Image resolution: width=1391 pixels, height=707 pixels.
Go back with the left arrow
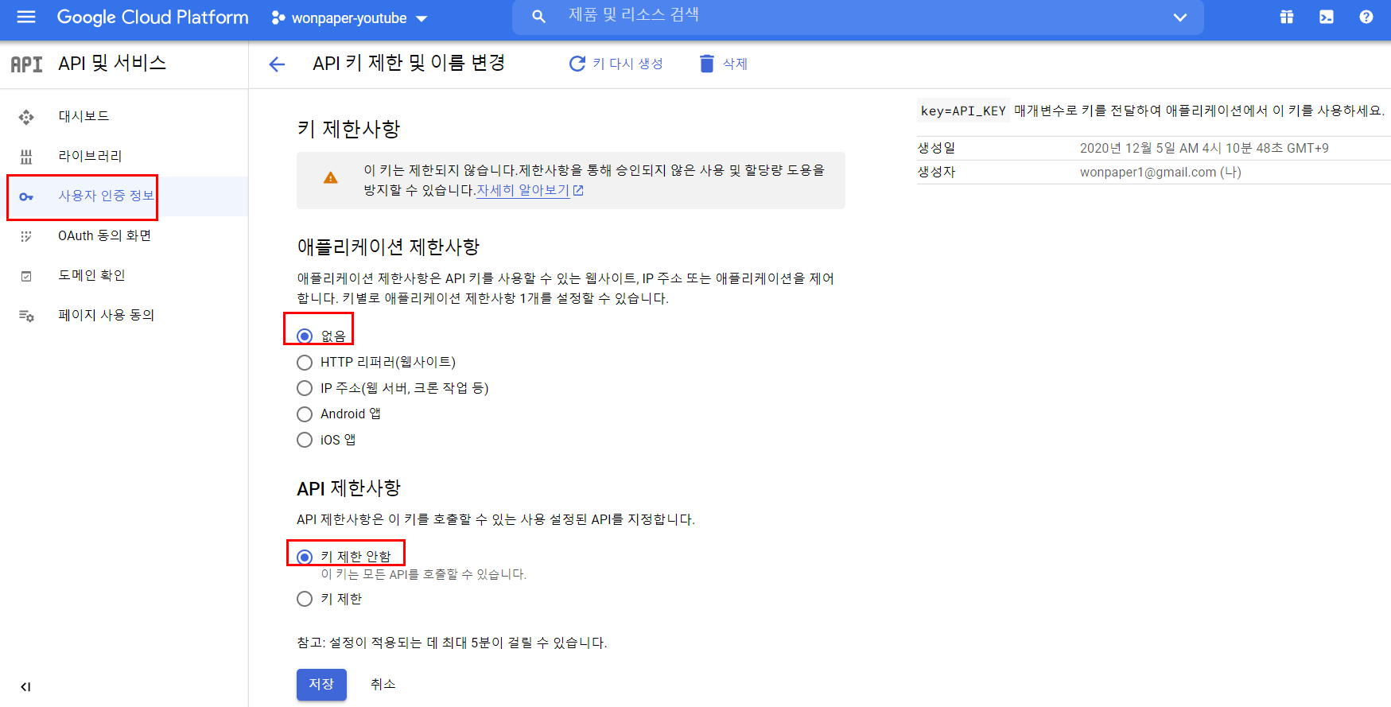click(x=277, y=64)
